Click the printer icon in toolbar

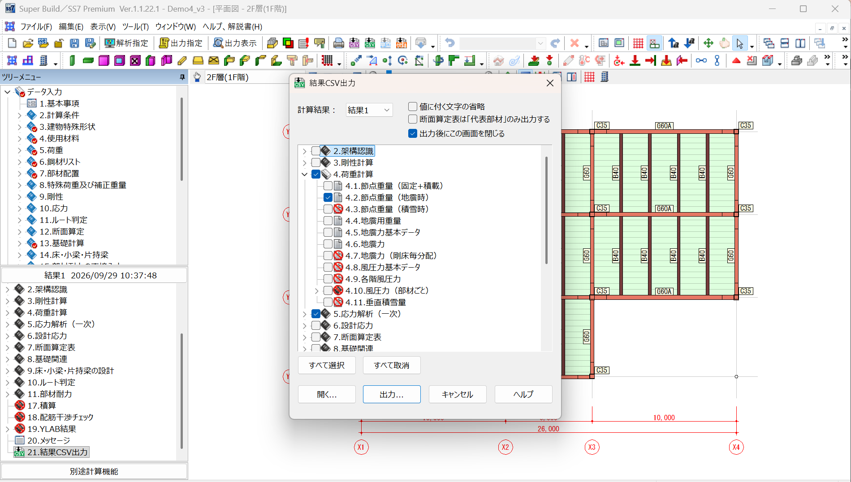[x=339, y=43]
